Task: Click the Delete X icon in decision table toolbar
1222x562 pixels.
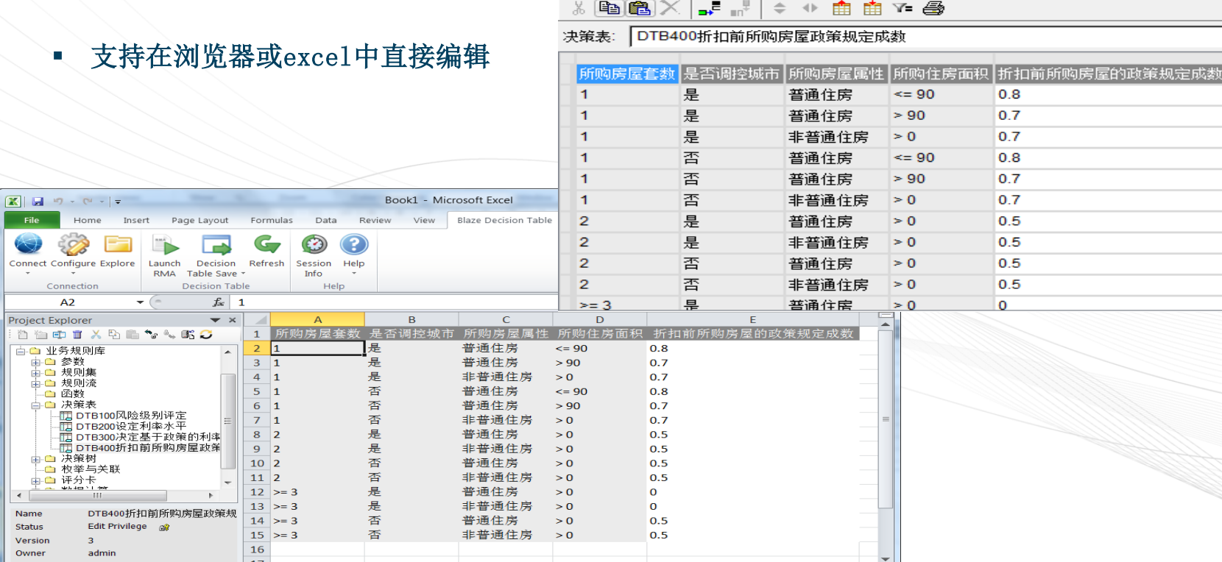Action: (x=669, y=8)
